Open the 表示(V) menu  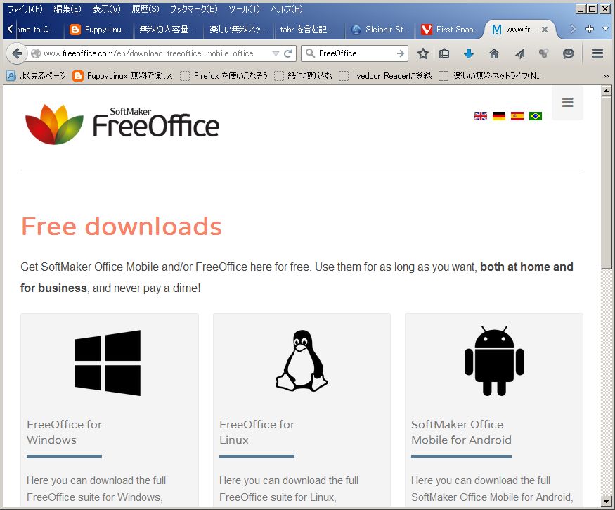point(106,8)
